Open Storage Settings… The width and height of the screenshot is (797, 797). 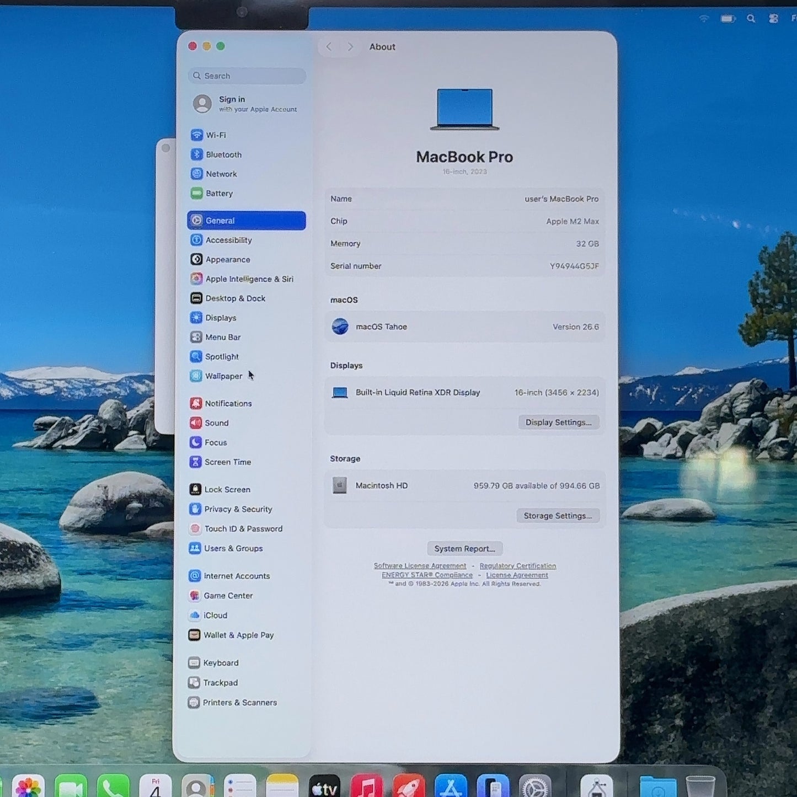(x=558, y=516)
